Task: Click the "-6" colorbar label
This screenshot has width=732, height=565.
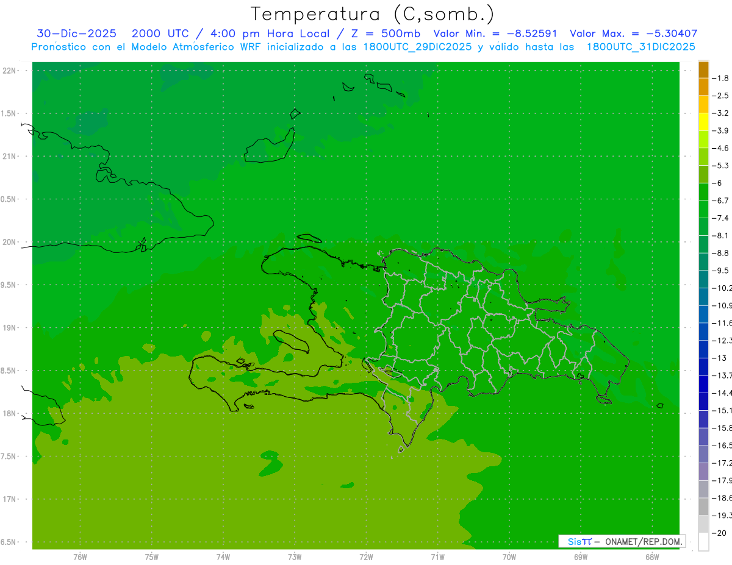Action: tap(717, 183)
